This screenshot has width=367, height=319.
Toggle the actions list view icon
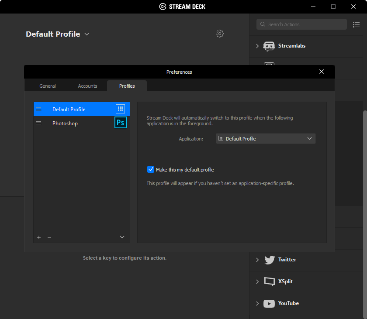(x=356, y=24)
